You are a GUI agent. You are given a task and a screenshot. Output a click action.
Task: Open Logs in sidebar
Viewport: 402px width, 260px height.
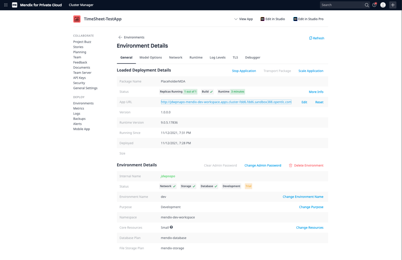(77, 114)
